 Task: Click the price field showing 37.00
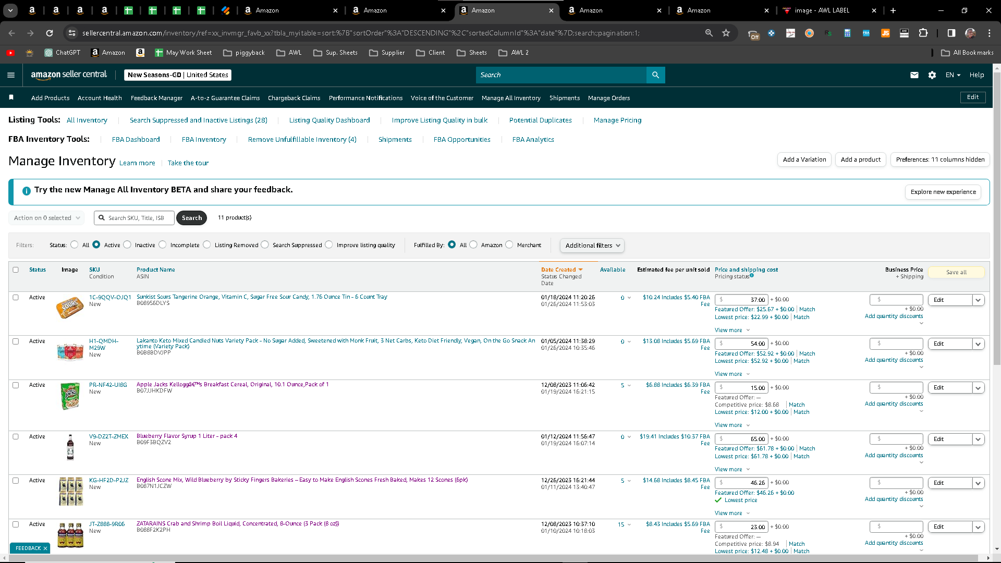click(741, 300)
